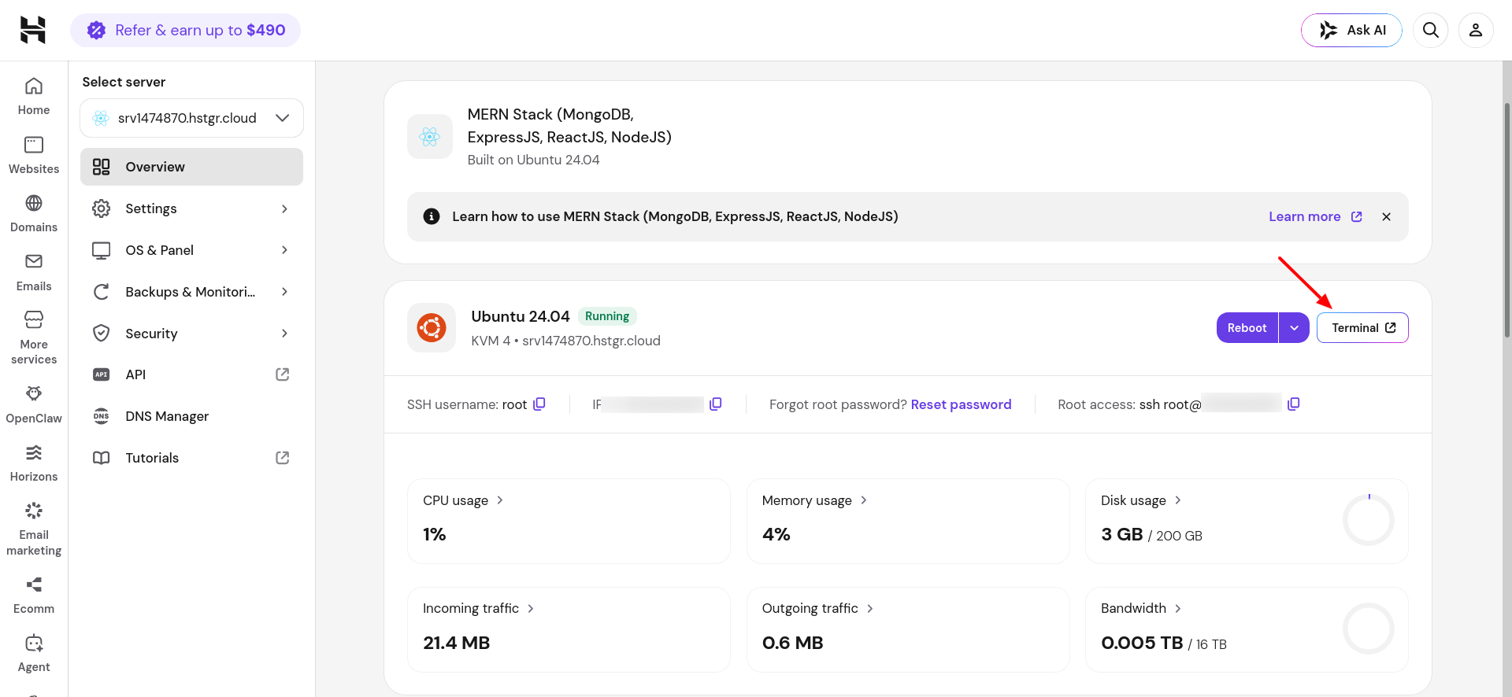The height and width of the screenshot is (697, 1512).
Task: Click the Reset password link
Action: click(x=961, y=404)
